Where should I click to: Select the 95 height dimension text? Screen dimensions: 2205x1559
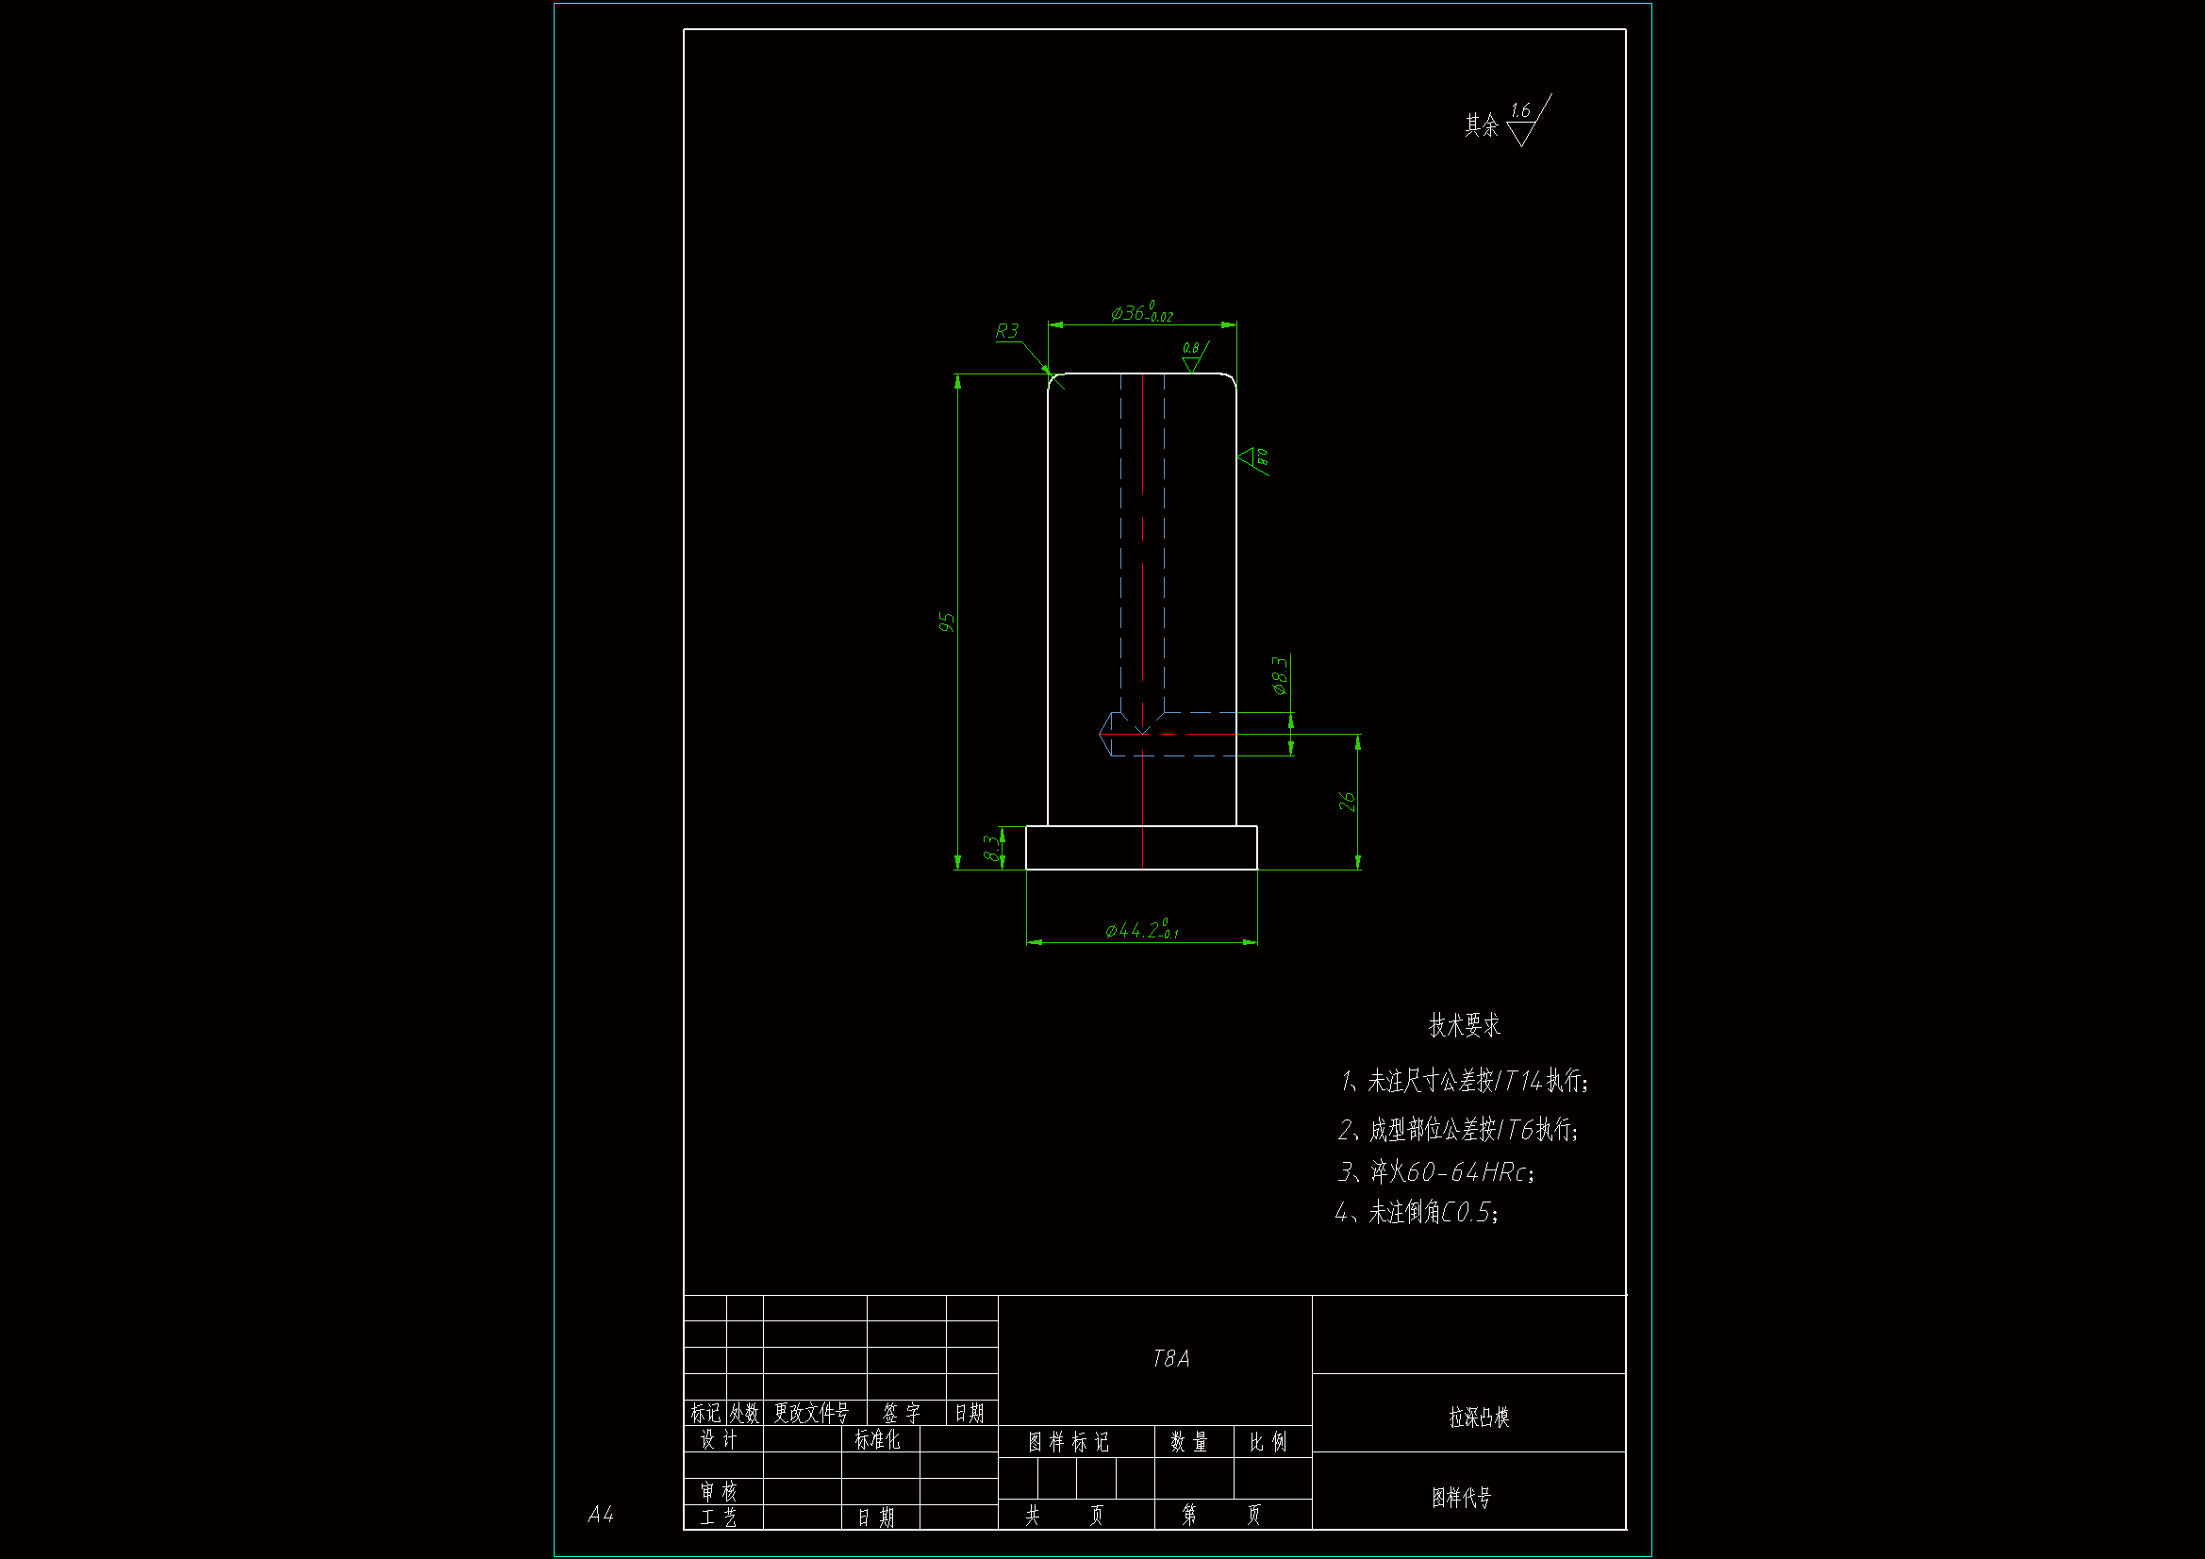pos(947,622)
